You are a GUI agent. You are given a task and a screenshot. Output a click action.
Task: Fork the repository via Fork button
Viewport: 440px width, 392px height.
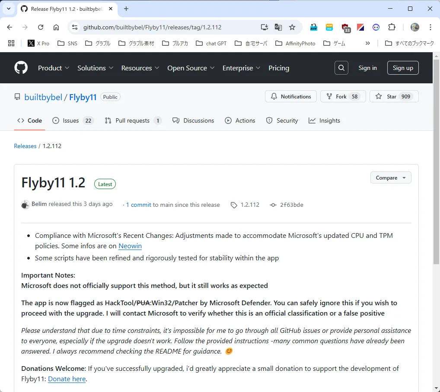coord(343,96)
